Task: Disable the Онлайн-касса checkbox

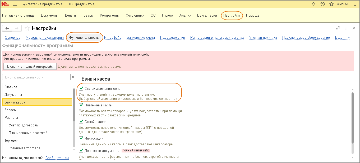Action: click(81, 122)
